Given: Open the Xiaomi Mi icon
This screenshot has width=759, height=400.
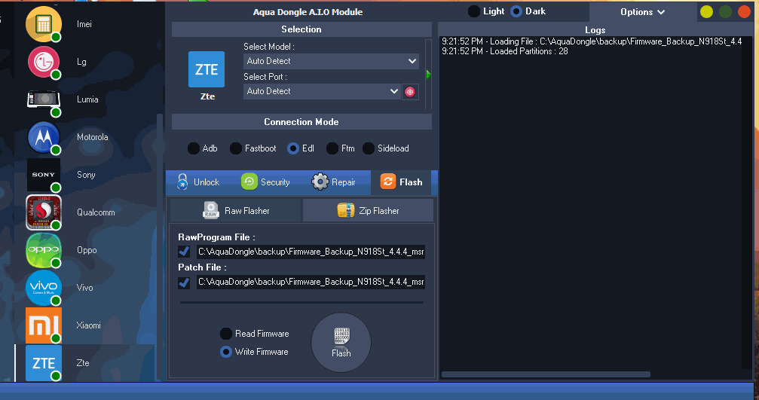Looking at the screenshot, I should (44, 325).
